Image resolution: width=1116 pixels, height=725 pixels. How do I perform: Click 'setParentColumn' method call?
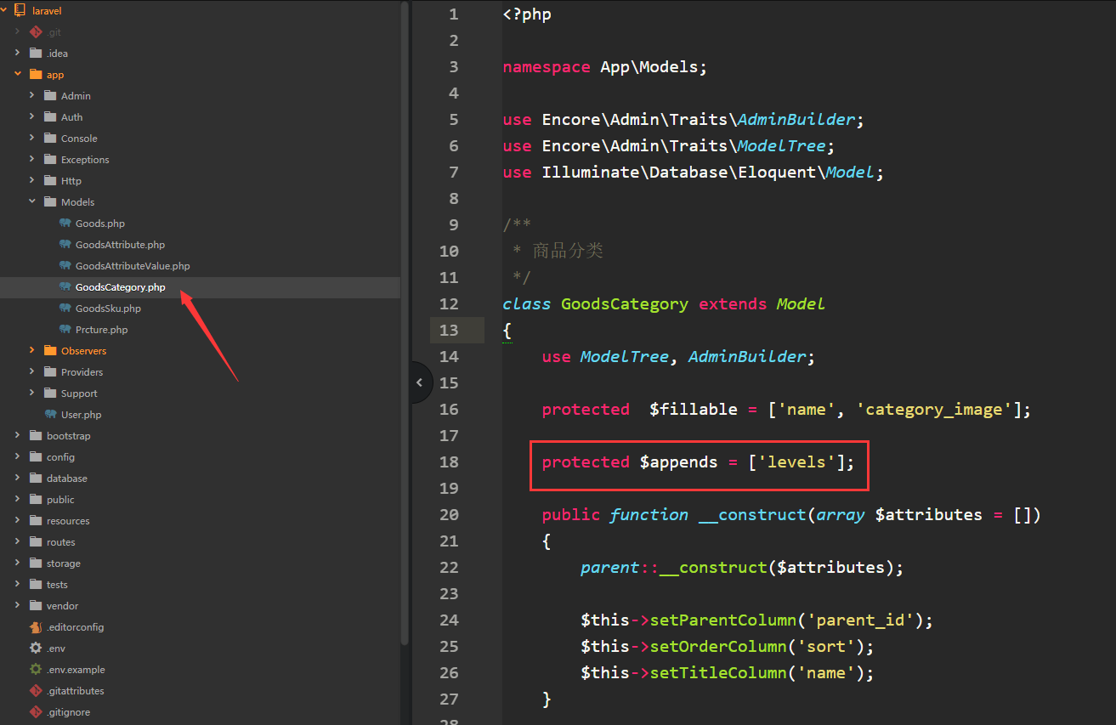click(x=723, y=620)
